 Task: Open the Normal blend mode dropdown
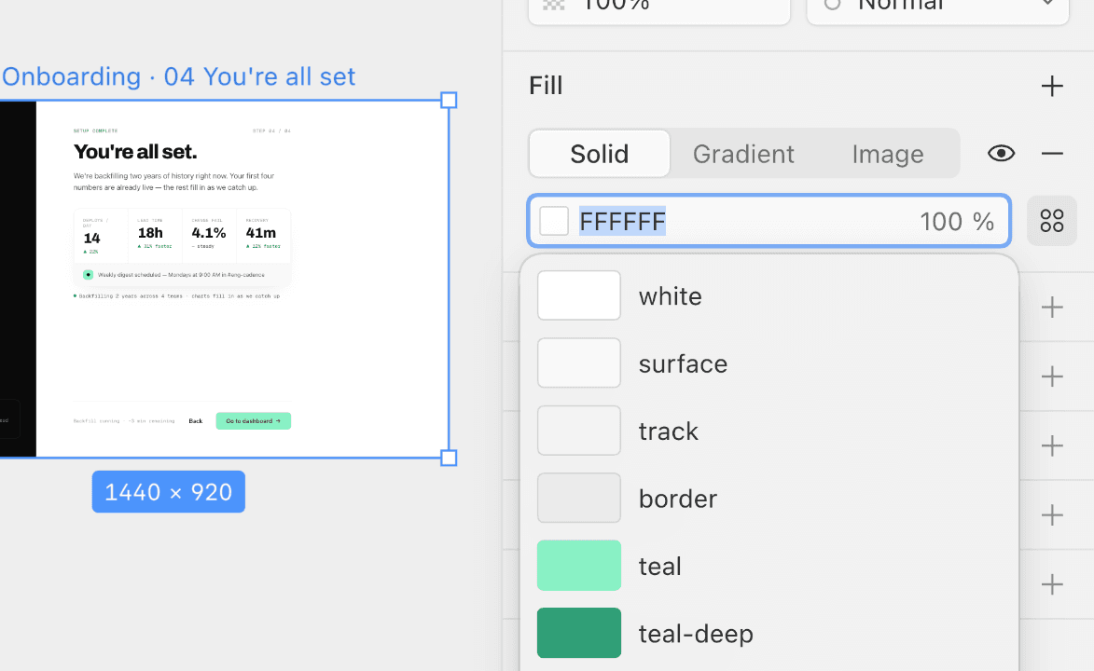[x=937, y=8]
